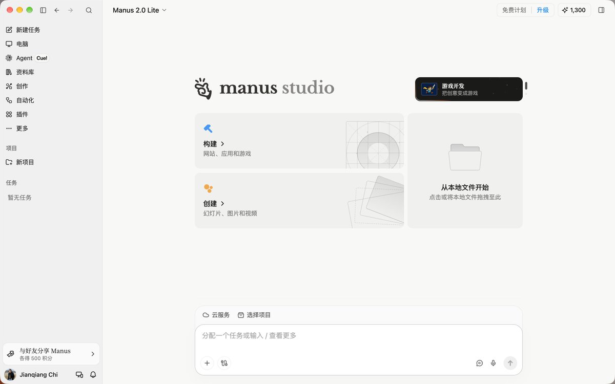Click the game thumbnail image in banner
The image size is (615, 384).
click(x=429, y=89)
